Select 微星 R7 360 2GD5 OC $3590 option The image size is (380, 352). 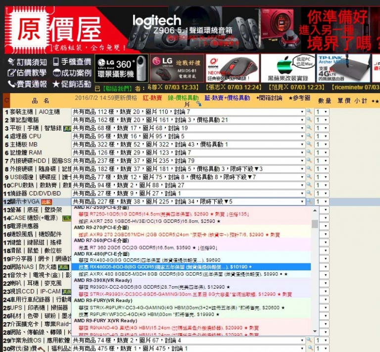click(x=191, y=248)
